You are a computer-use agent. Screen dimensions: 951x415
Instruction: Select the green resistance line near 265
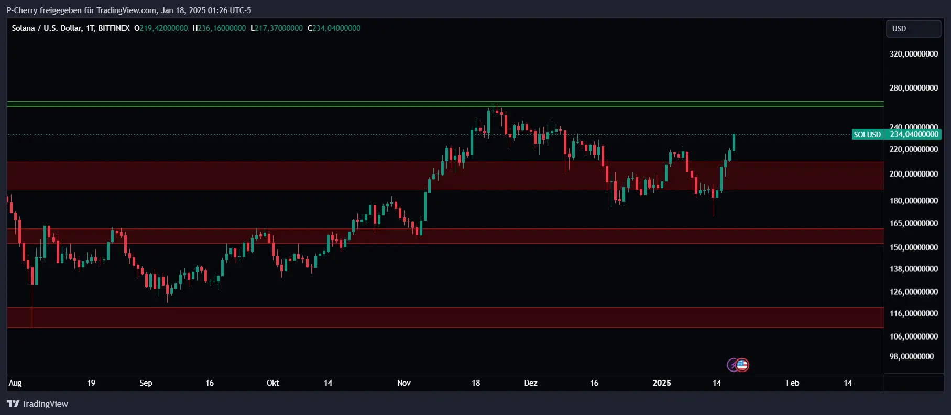pos(445,104)
